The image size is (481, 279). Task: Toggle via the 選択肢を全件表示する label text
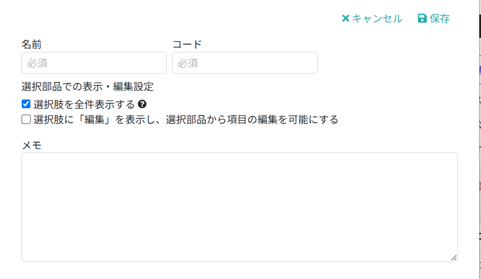(x=84, y=104)
